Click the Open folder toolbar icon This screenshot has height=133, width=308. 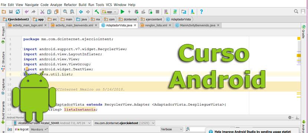click(x=4, y=12)
